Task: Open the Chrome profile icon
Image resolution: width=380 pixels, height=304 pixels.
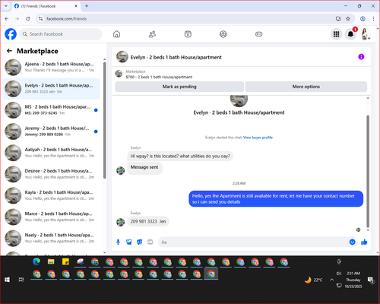Action: tap(363, 19)
